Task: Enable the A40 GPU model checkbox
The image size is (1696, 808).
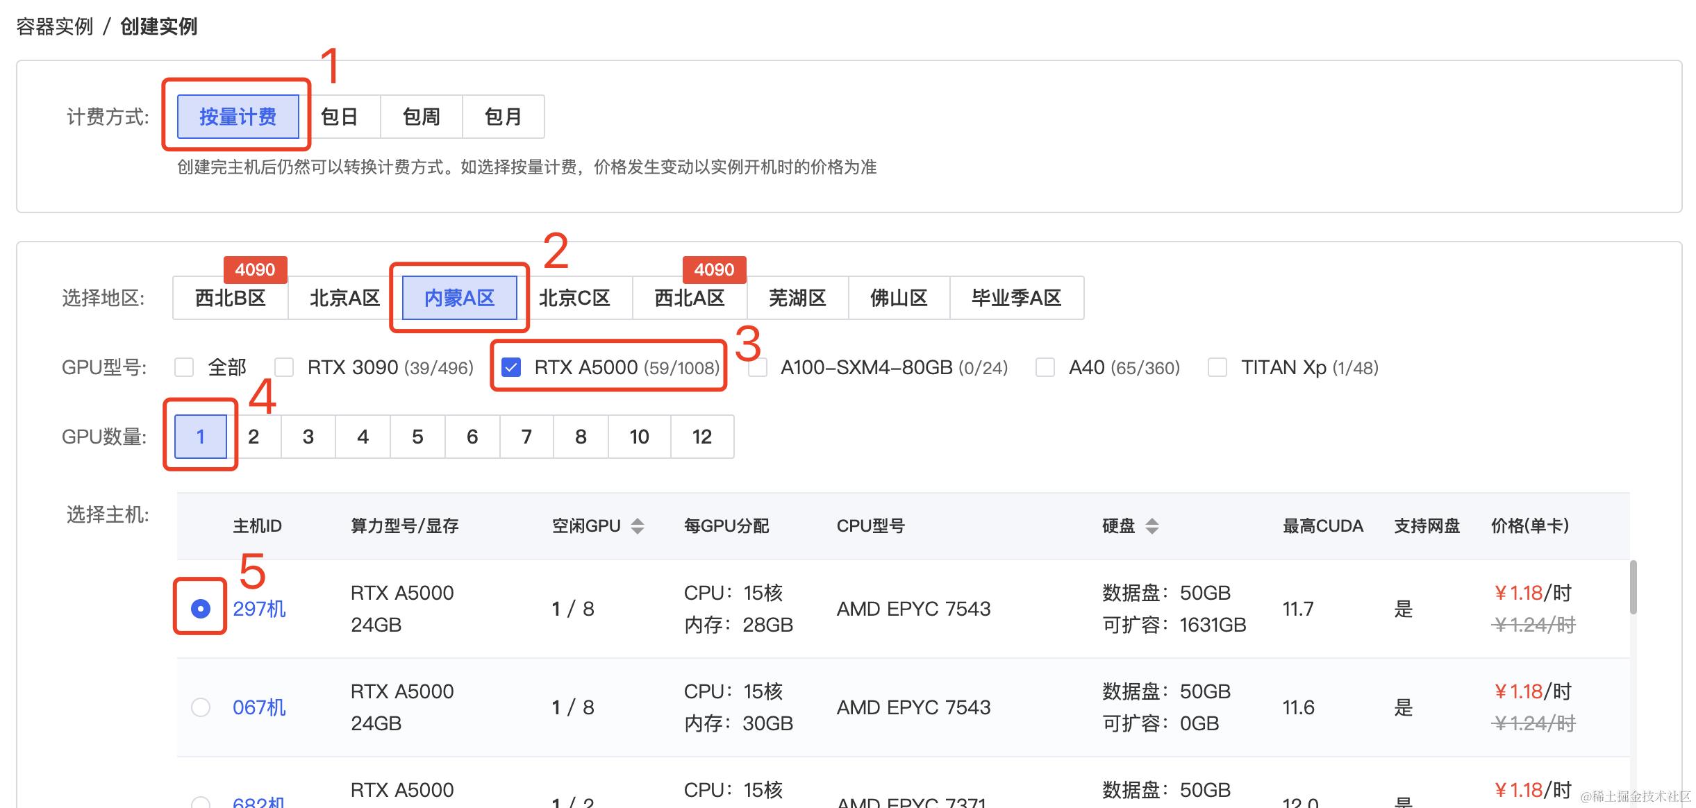Action: [x=1045, y=367]
